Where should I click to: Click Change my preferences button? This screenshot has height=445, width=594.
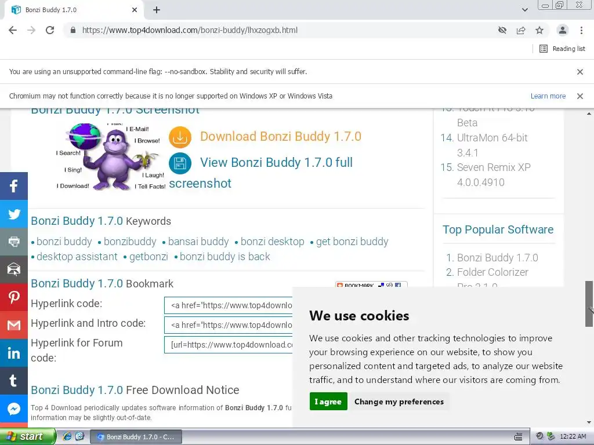[x=399, y=402]
